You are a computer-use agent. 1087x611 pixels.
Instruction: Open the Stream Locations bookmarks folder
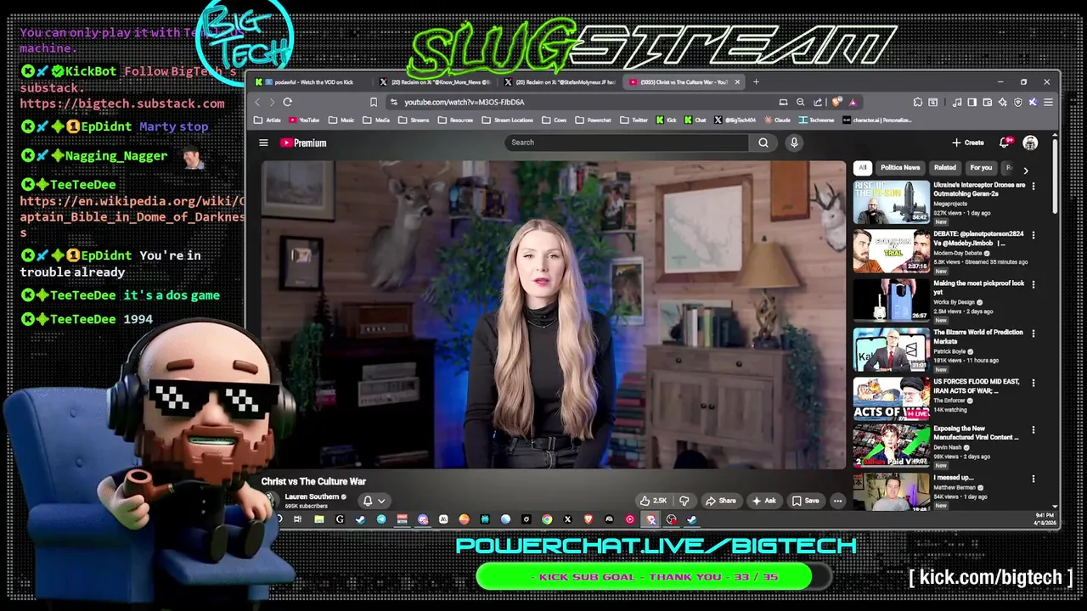[507, 121]
